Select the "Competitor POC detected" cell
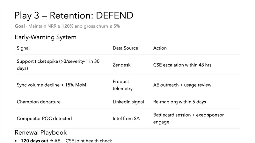 44,118
